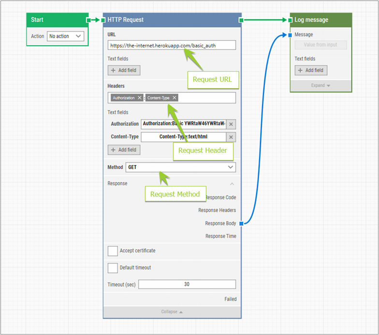
Task: Open the Start Action dropdown
Action: 65,36
